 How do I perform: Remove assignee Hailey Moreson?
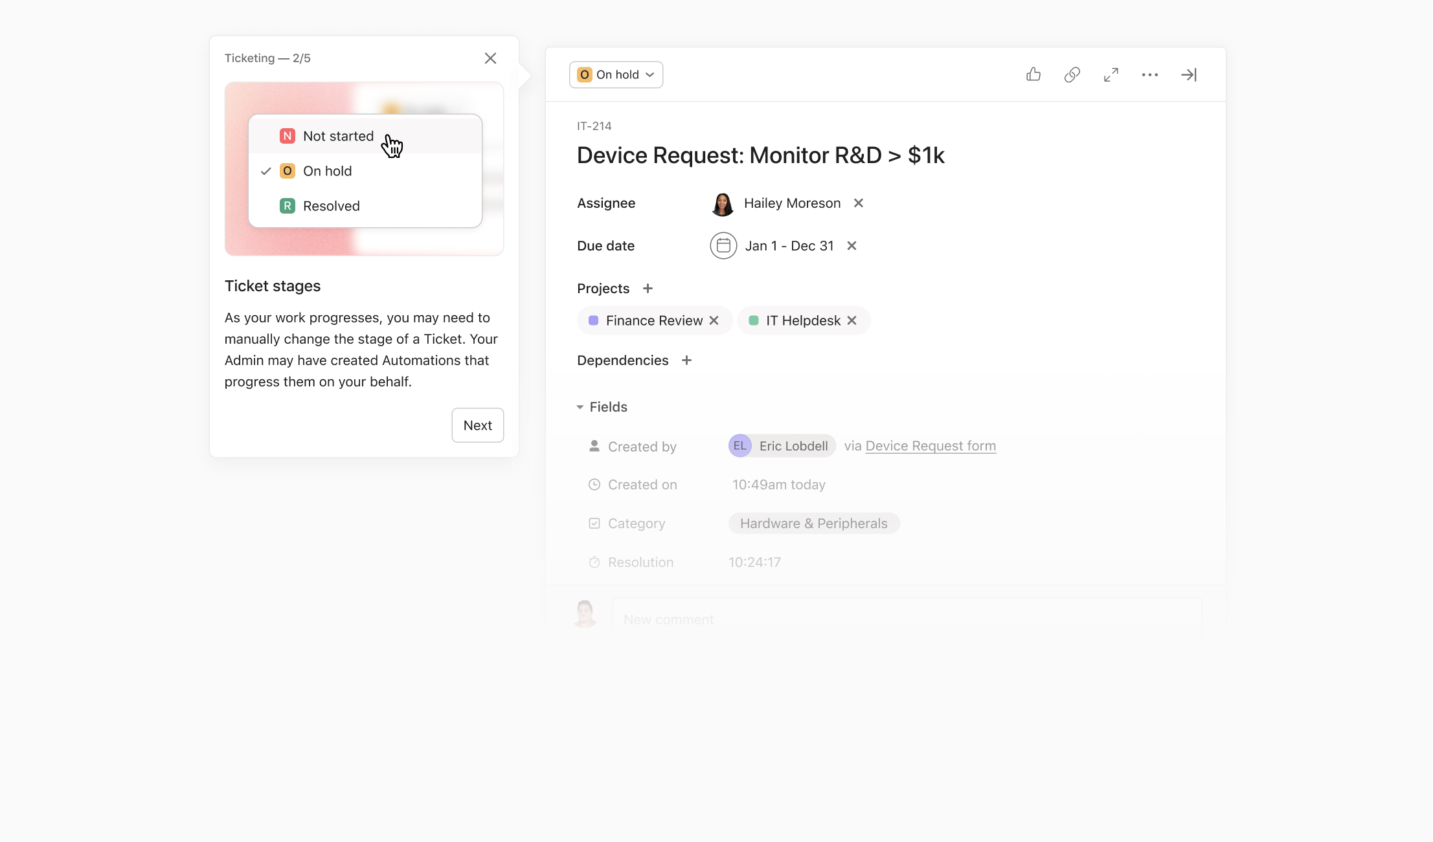point(859,203)
